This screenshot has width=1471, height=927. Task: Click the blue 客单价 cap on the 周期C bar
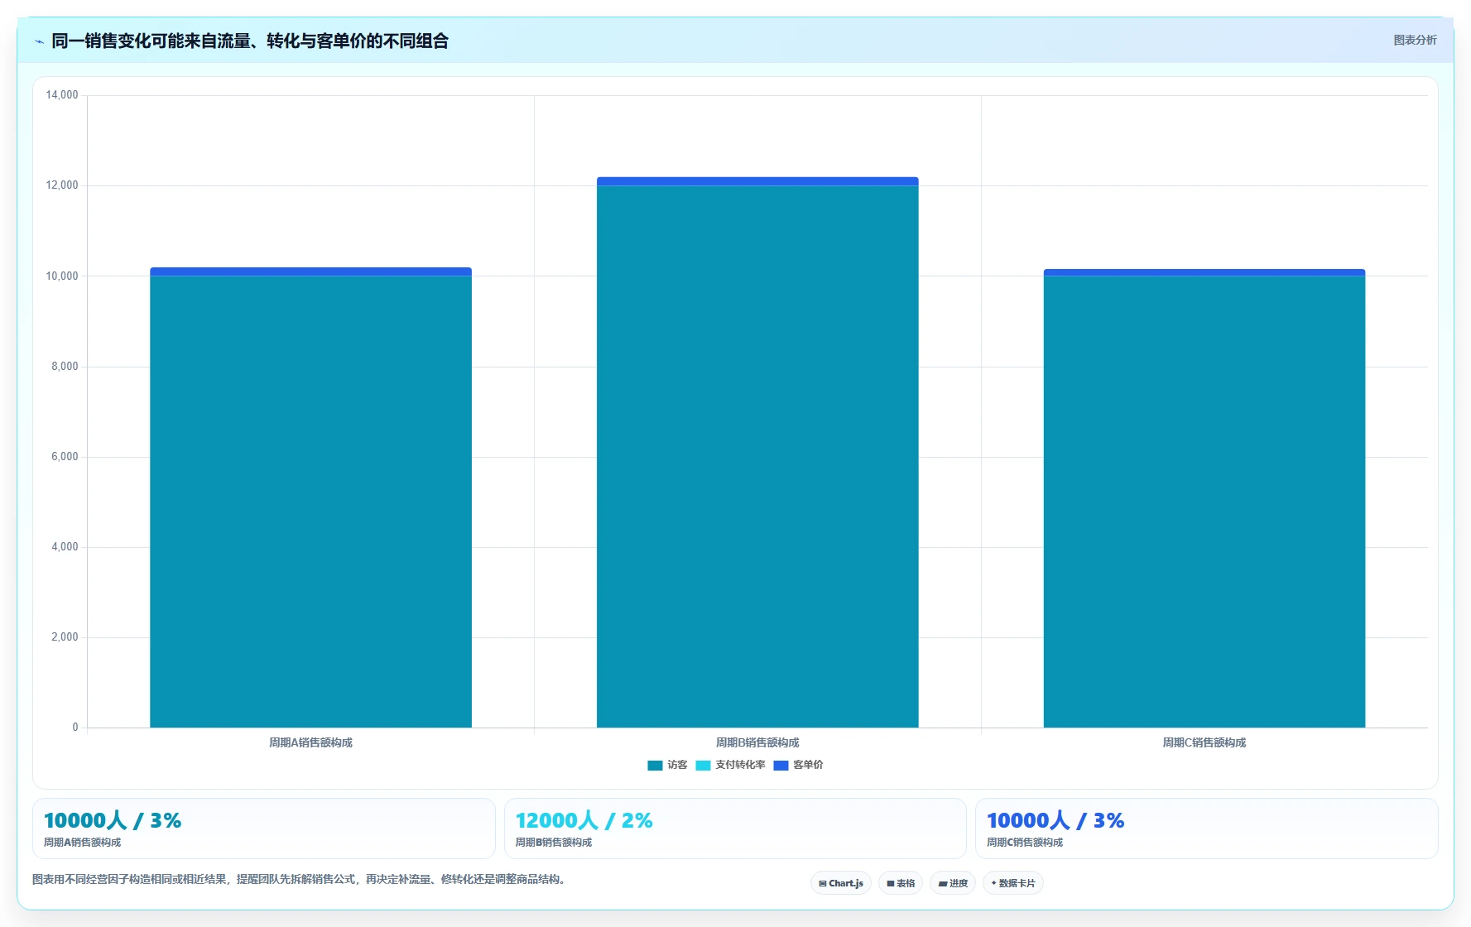[1204, 272]
